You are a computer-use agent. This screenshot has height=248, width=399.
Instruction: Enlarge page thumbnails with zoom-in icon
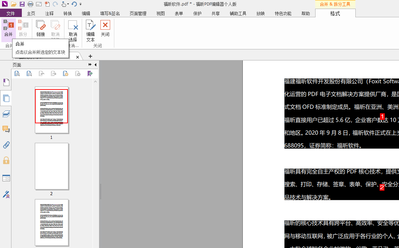[17, 74]
